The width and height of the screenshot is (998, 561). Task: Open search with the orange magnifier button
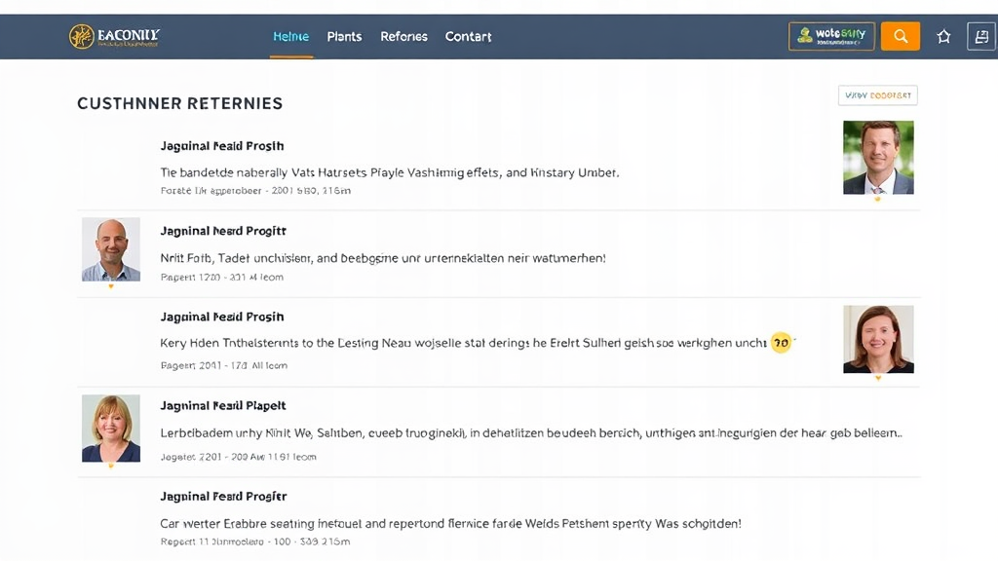900,36
